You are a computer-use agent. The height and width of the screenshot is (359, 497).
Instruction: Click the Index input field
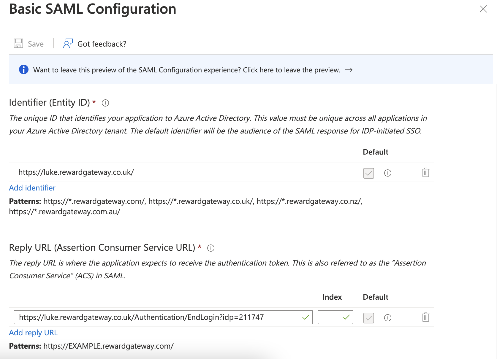tap(335, 317)
